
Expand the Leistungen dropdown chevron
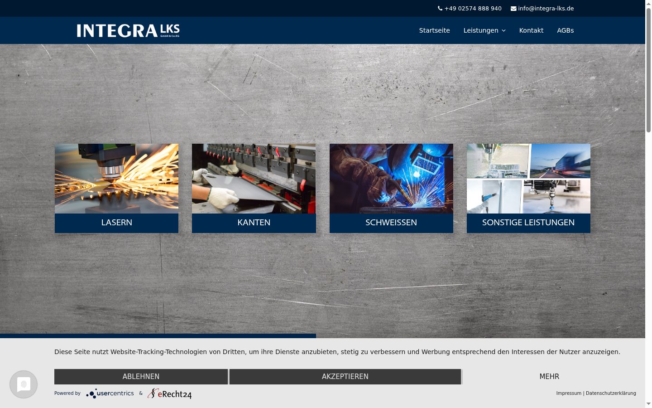coord(503,30)
